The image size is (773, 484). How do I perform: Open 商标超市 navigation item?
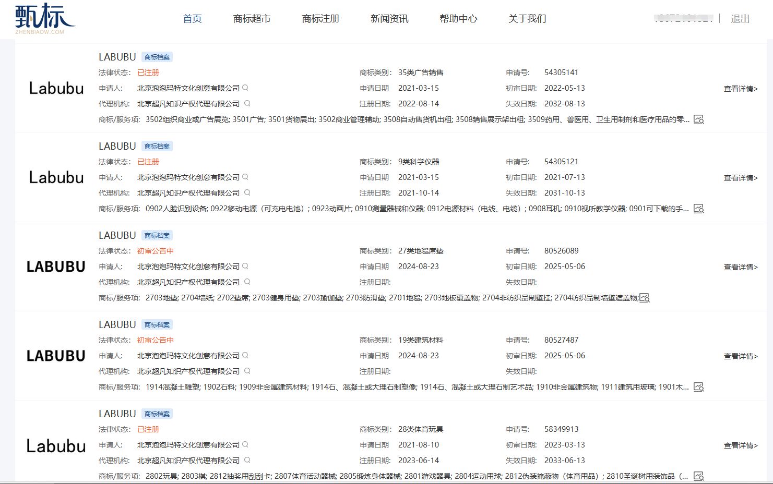(x=252, y=19)
